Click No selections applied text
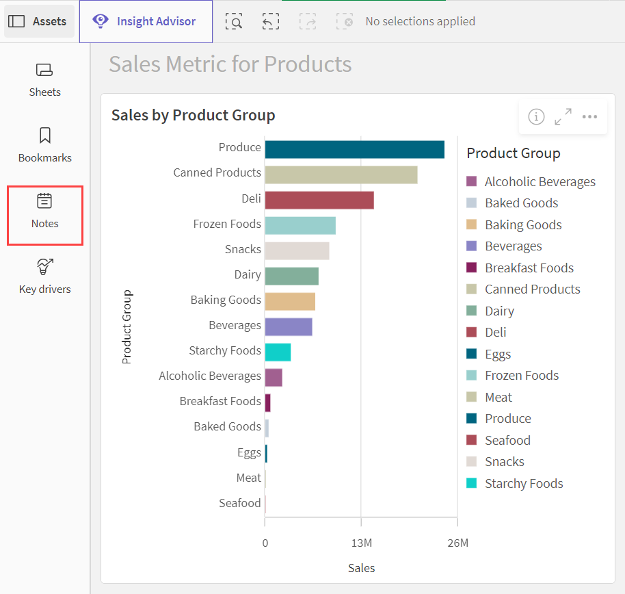625x594 pixels. point(420,21)
